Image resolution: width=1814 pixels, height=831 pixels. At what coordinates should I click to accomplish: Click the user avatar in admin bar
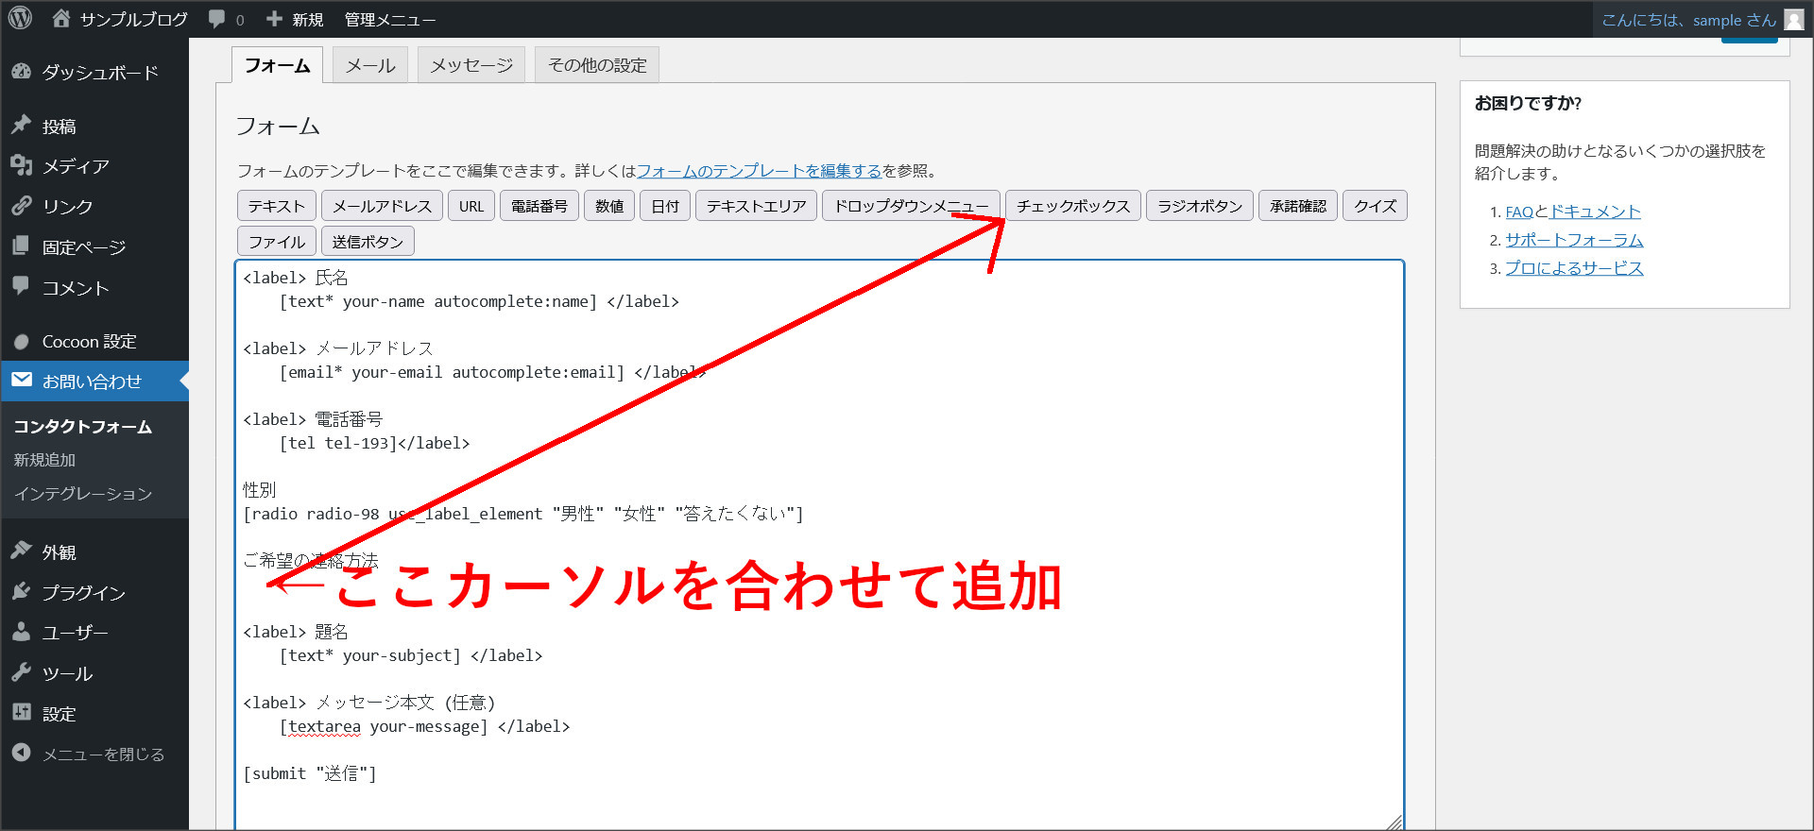click(x=1793, y=20)
